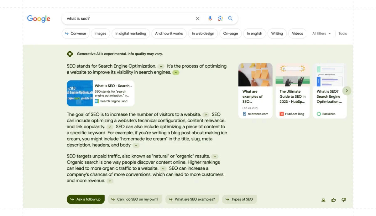
Task: Select the 'In english' chip
Action: 254,33
